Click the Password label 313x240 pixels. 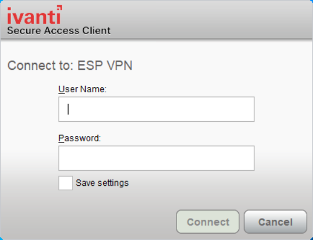[x=80, y=138]
